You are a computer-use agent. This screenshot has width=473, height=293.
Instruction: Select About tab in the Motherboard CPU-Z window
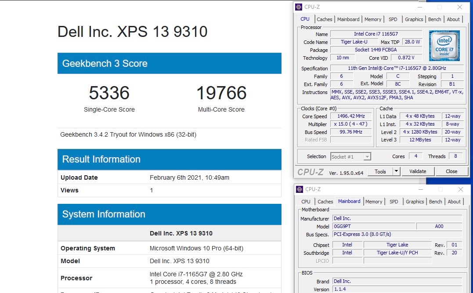(454, 202)
